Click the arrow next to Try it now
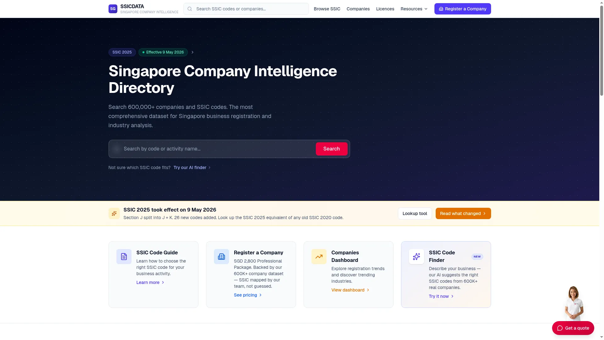The image size is (604, 340). tap(452, 296)
